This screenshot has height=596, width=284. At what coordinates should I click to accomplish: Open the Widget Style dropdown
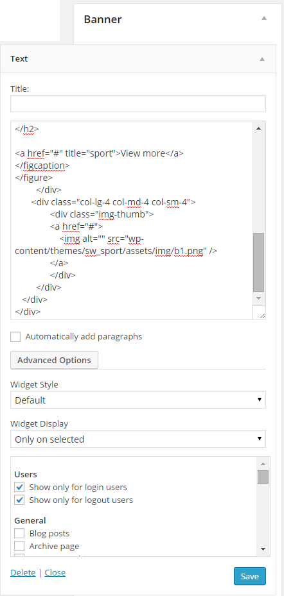[x=138, y=400]
